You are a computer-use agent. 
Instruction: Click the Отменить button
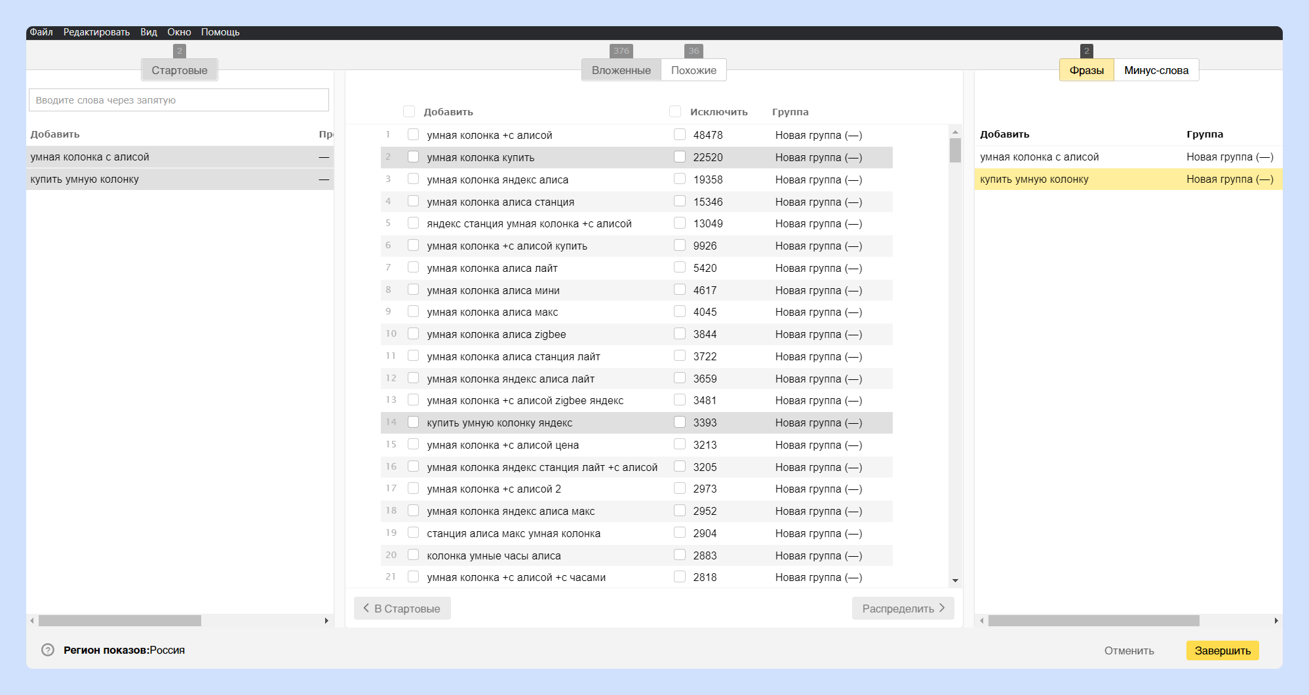(x=1129, y=650)
